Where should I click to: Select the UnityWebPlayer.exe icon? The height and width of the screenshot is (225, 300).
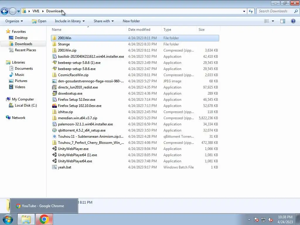coord(54,149)
